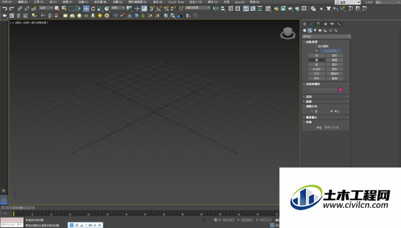
Task: Click the Undo arrow icon
Action: click(5, 8)
